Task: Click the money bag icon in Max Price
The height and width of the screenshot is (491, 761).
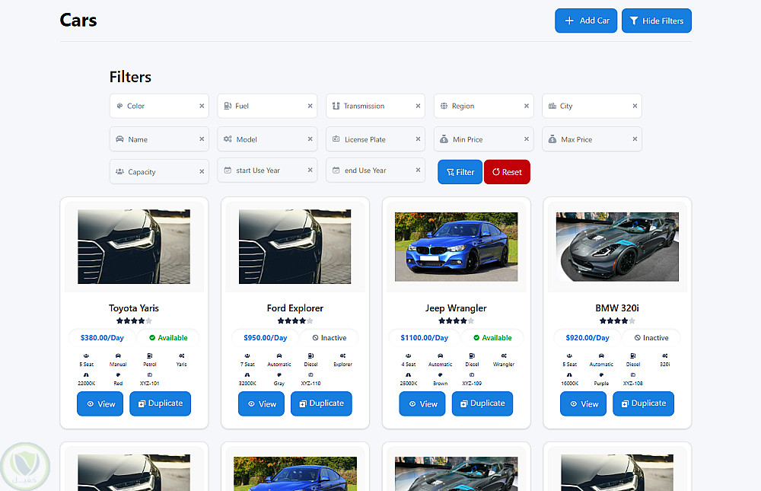Action: [552, 139]
